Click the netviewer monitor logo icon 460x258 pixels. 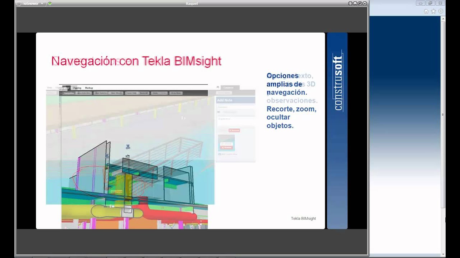click(19, 4)
